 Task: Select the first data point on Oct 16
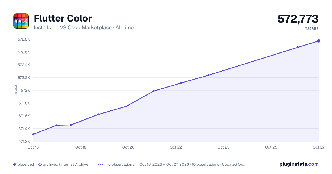[x=33, y=135]
